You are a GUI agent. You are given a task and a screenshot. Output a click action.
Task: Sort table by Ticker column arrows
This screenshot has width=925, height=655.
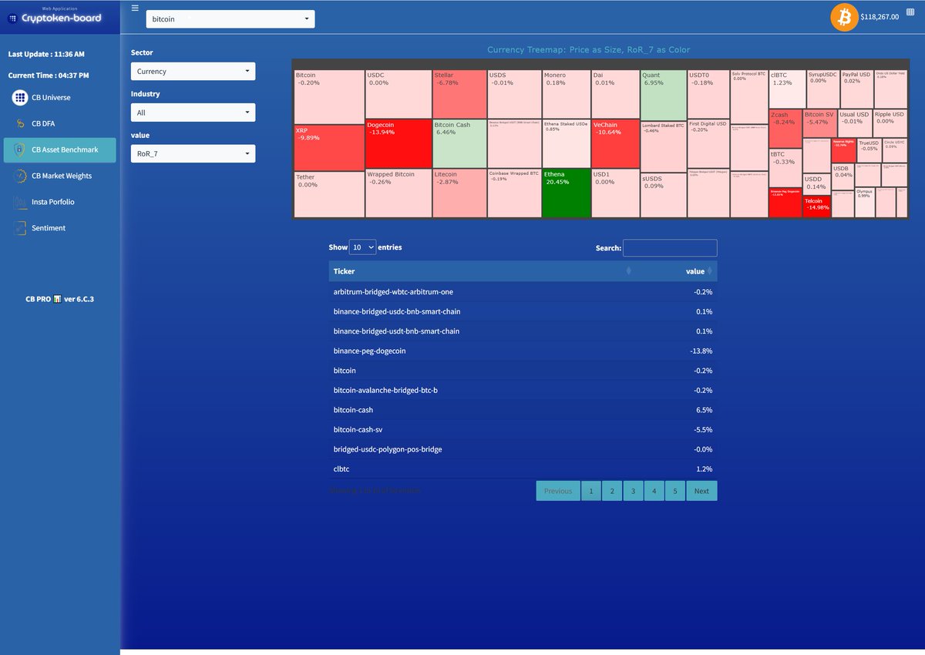pyautogui.click(x=628, y=270)
